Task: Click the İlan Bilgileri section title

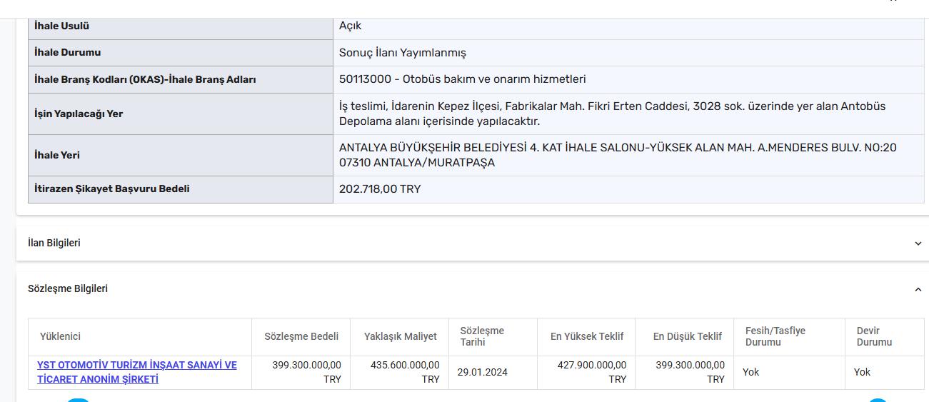Action: click(54, 243)
